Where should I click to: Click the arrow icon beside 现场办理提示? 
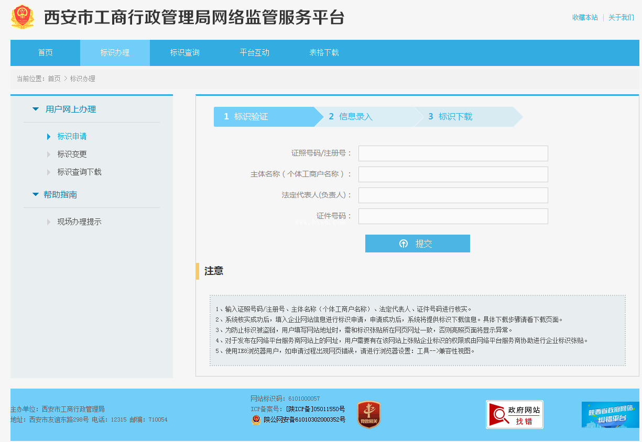[49, 222]
